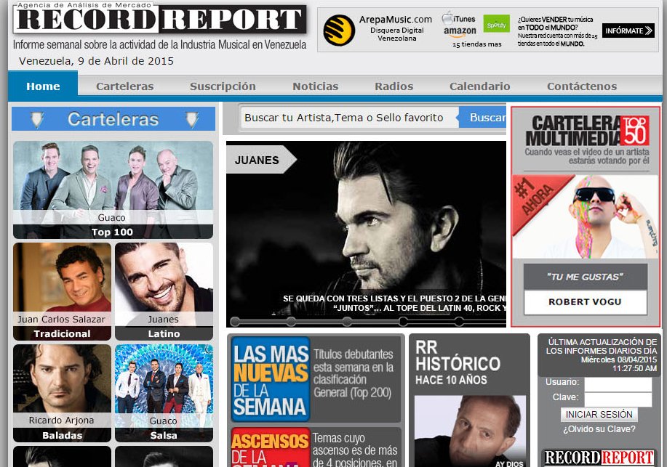
Task: Focus the artist, tema o sello search field
Action: coord(348,118)
